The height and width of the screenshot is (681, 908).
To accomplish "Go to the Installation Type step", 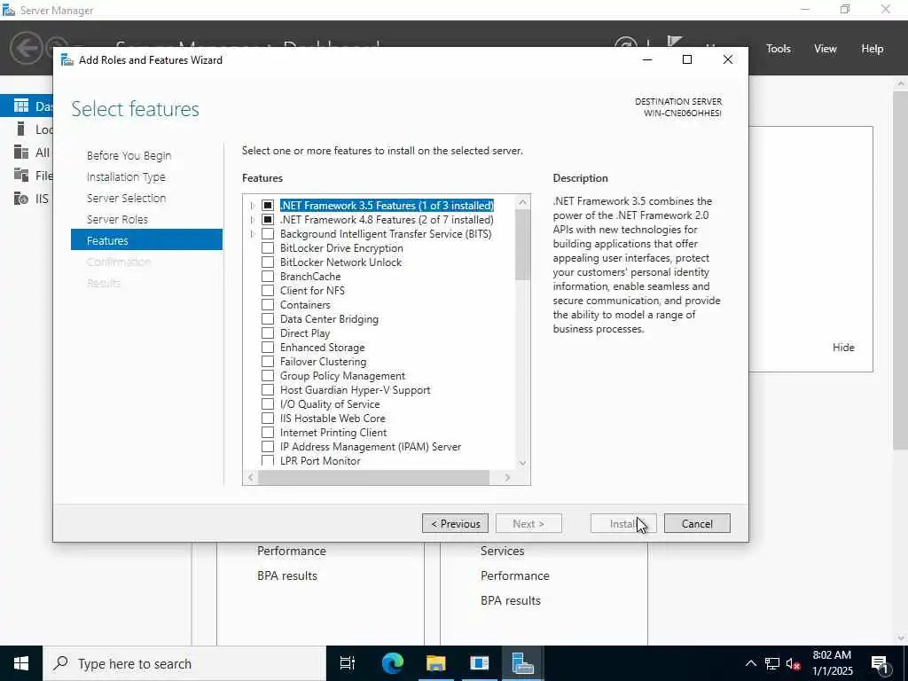I will 126,177.
